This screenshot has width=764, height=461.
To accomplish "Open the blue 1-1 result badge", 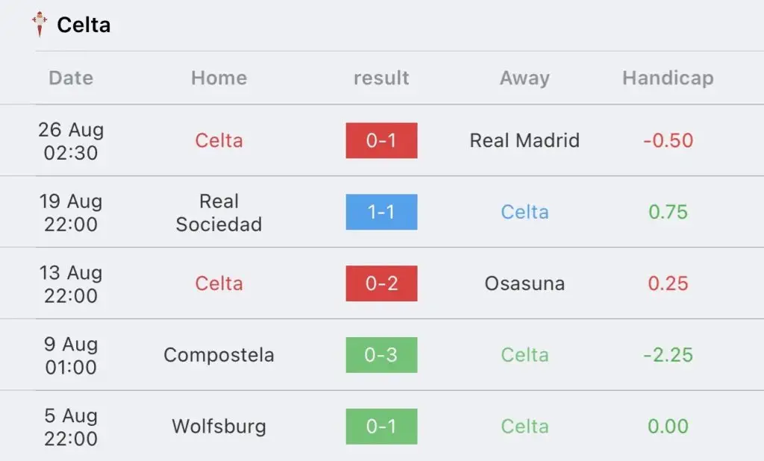I will coord(381,212).
